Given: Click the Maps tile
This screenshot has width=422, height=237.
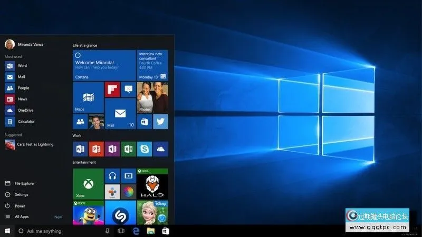Looking at the screenshot, I should (x=88, y=97).
